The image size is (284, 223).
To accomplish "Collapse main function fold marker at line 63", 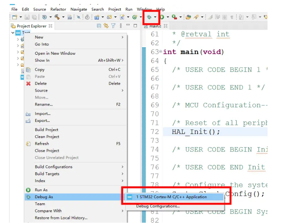I will coord(161,52).
